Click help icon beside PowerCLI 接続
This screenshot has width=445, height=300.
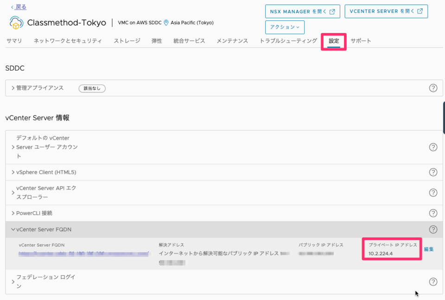click(433, 213)
